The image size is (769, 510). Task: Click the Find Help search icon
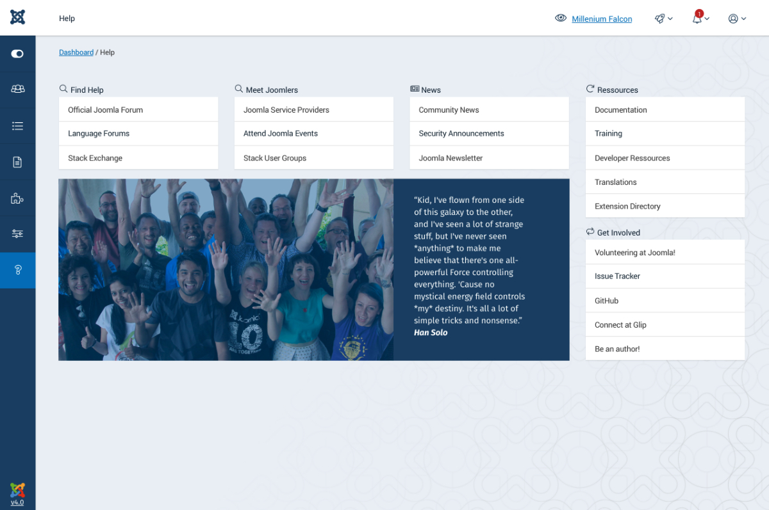(x=63, y=89)
